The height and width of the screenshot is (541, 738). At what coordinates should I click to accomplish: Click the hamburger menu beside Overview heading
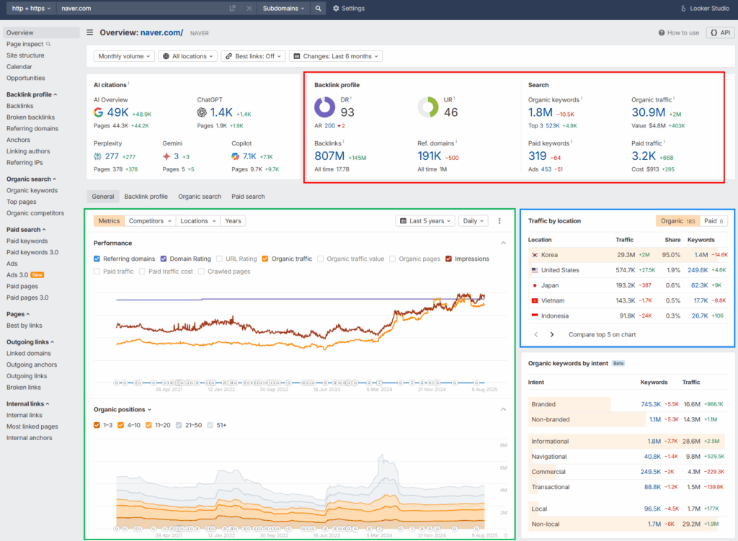point(89,32)
